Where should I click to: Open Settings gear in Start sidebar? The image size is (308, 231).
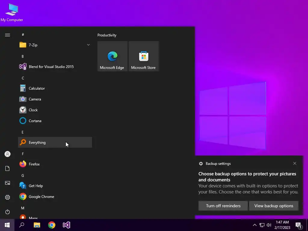[x=8, y=197]
